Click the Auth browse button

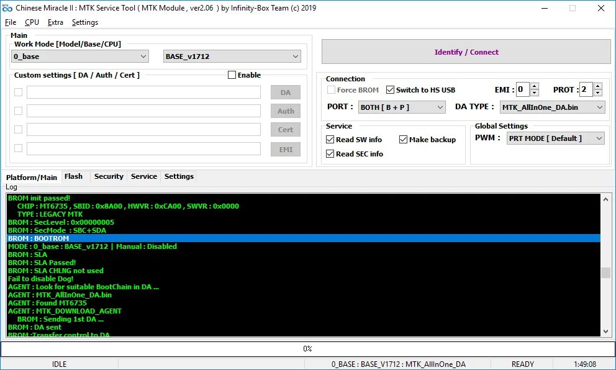(x=286, y=111)
